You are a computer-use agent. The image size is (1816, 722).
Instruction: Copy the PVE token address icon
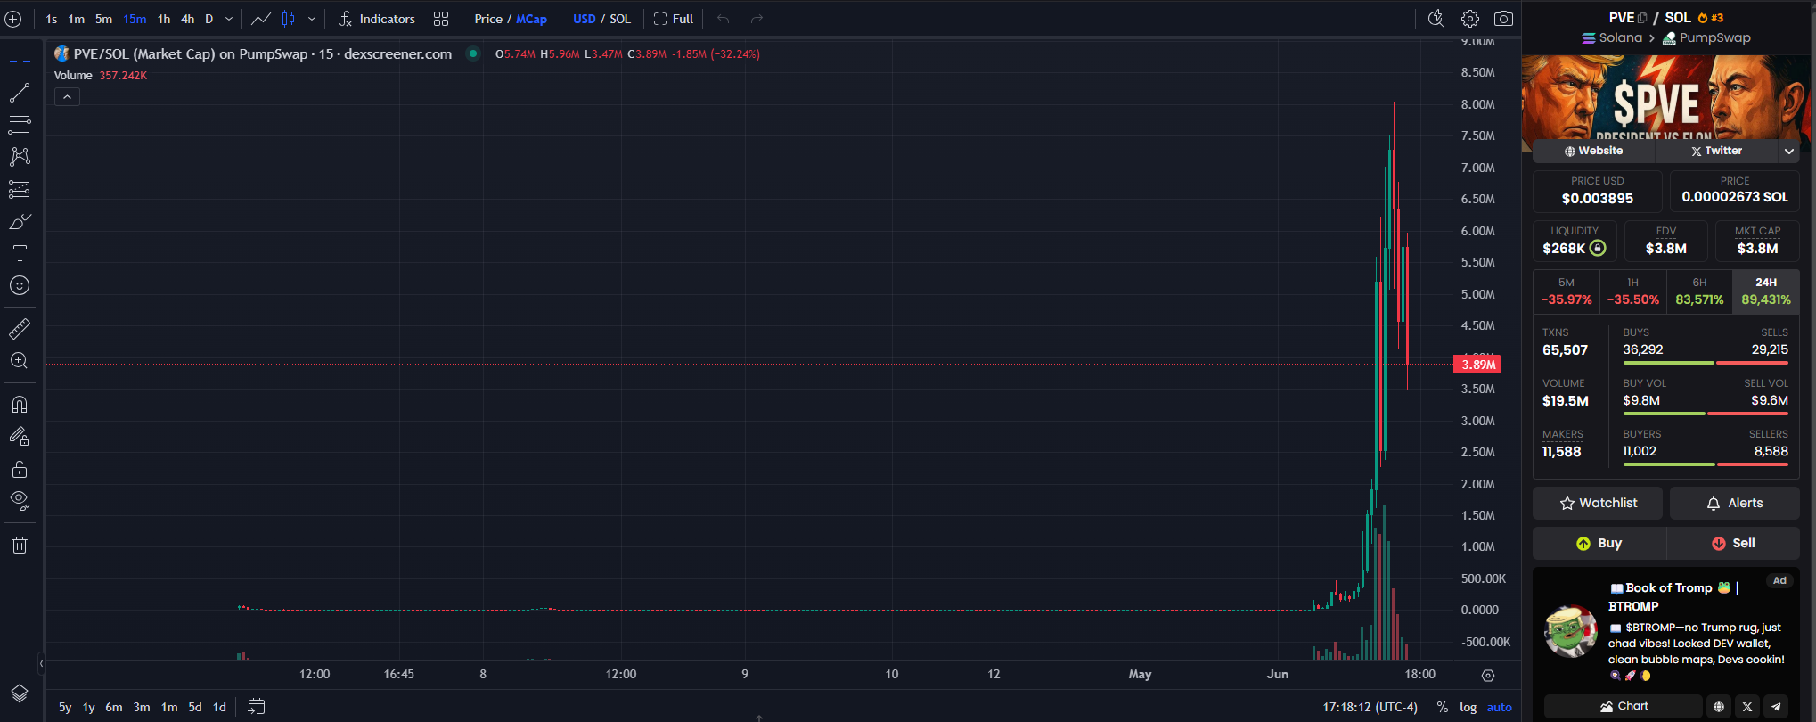[1642, 18]
